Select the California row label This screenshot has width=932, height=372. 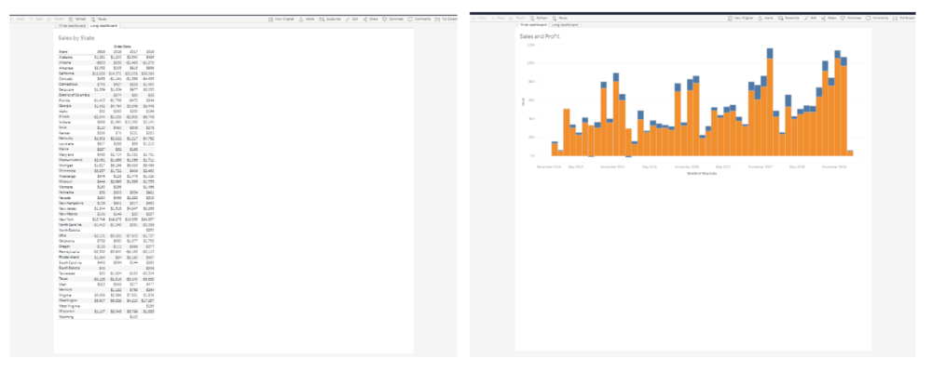pyautogui.click(x=66, y=73)
